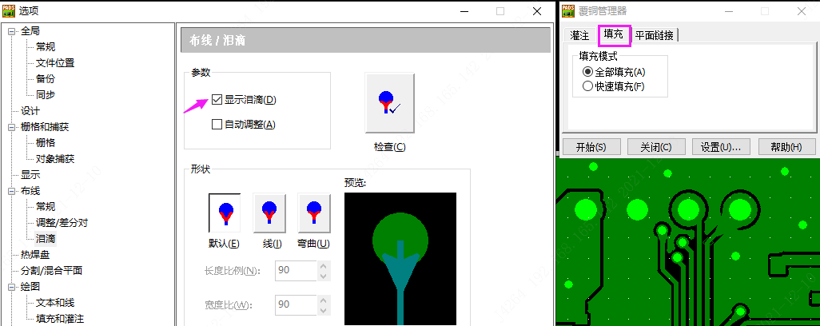Enable the 自动调整 checkbox
The image size is (820, 326).
[217, 124]
